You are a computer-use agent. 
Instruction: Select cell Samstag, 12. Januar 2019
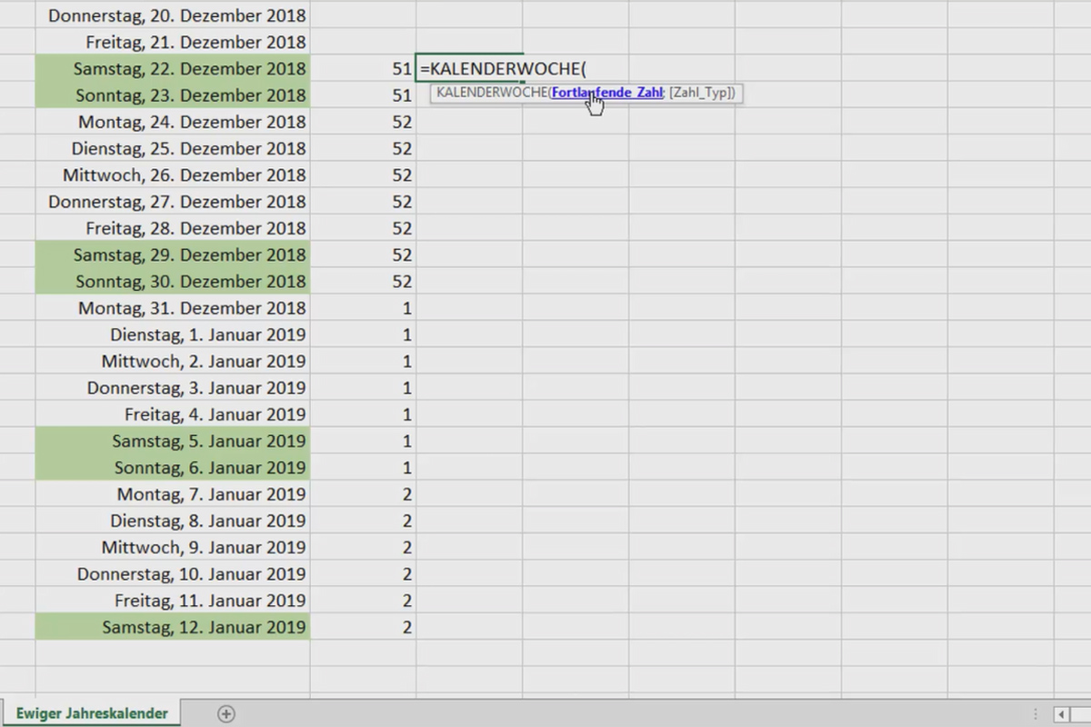[x=173, y=627]
